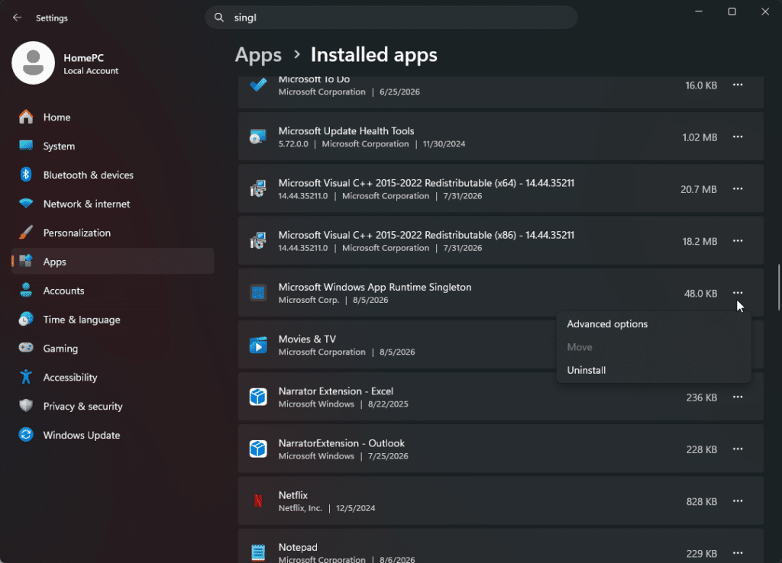The width and height of the screenshot is (782, 563).
Task: Click the Movies & TV app icon
Action: (258, 346)
